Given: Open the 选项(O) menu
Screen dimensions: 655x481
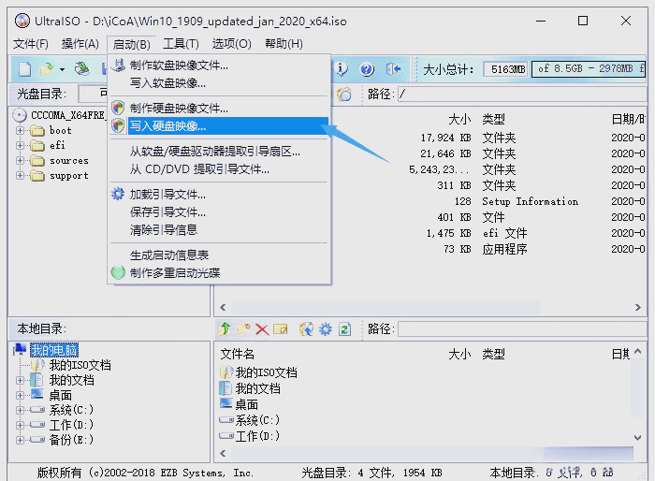Looking at the screenshot, I should (x=232, y=44).
